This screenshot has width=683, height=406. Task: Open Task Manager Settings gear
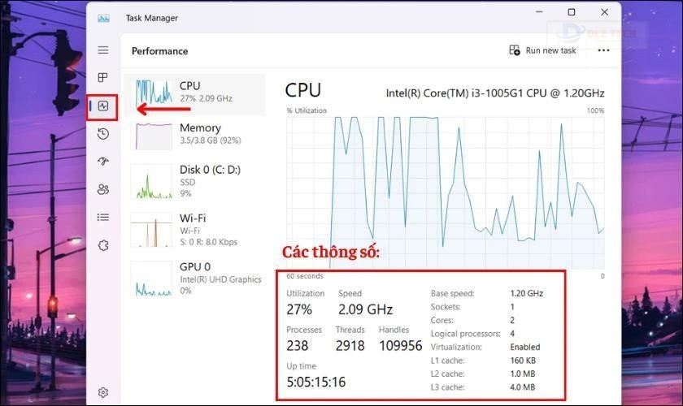[103, 392]
